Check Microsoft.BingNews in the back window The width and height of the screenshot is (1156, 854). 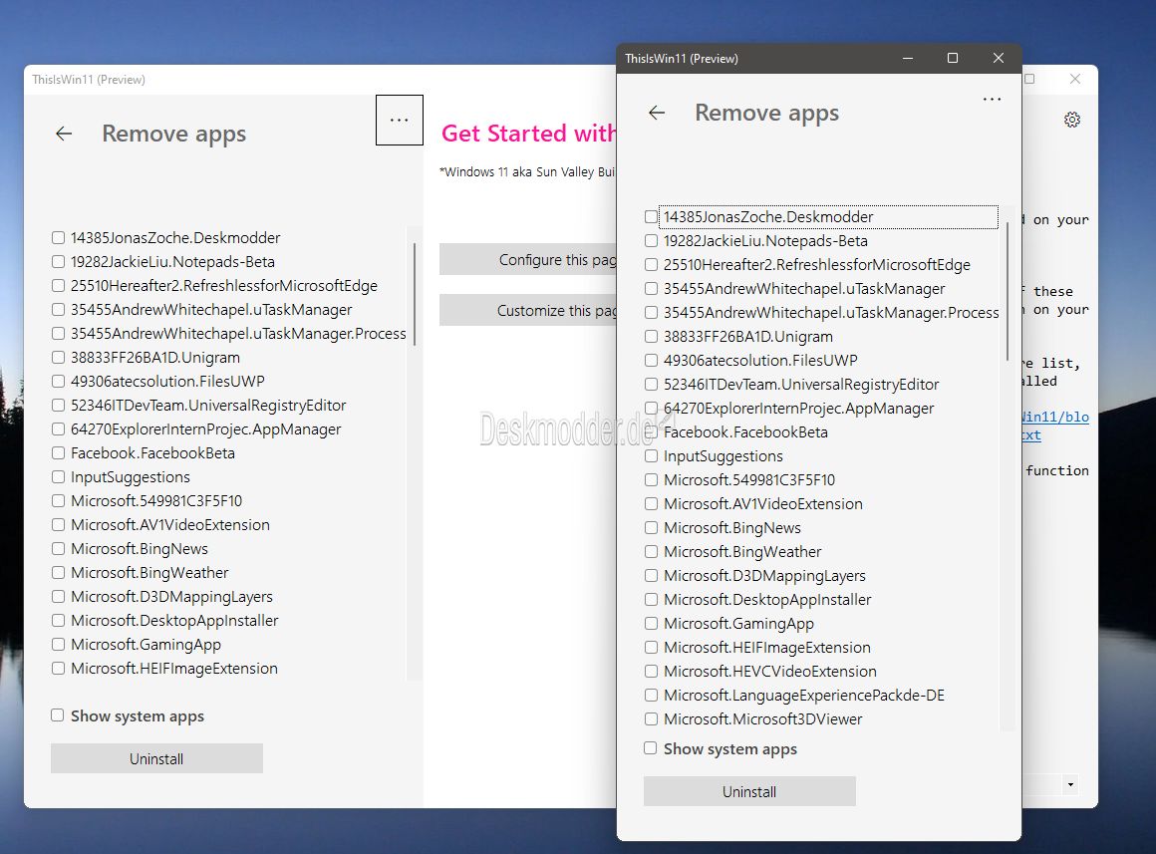[58, 548]
